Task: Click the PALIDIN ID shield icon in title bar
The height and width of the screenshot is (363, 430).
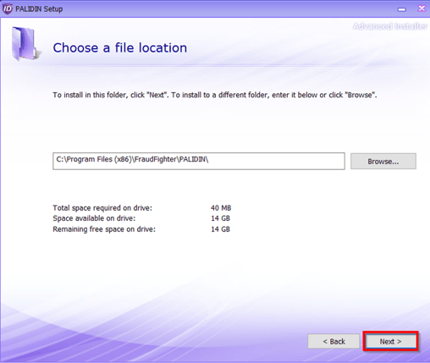Action: [8, 8]
